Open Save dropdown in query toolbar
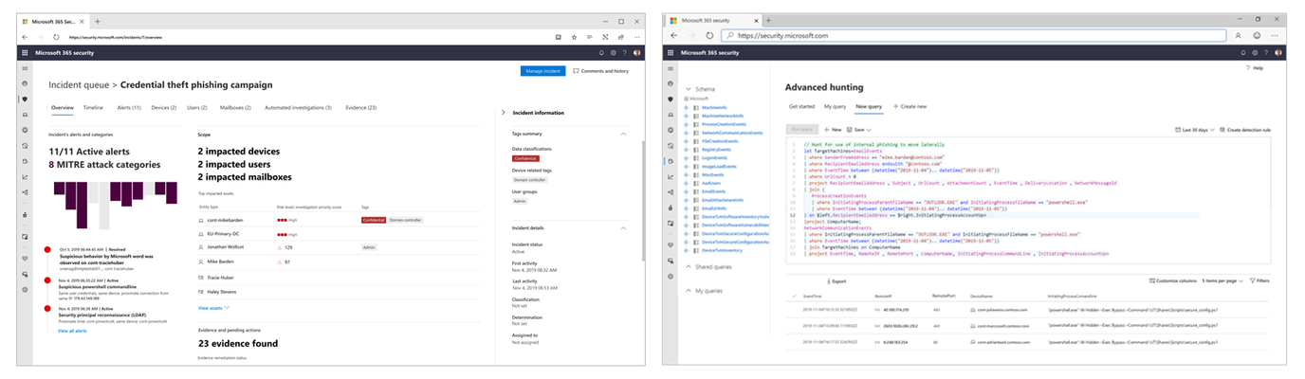 pyautogui.click(x=861, y=129)
